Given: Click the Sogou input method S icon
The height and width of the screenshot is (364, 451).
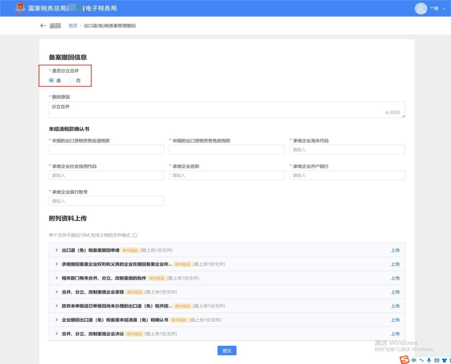Looking at the screenshot, I should [x=404, y=359].
